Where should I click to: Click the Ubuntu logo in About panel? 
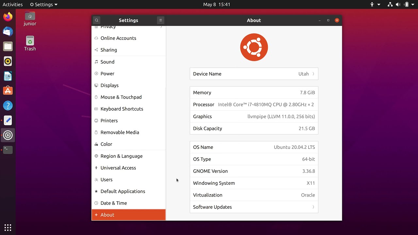coord(254,47)
